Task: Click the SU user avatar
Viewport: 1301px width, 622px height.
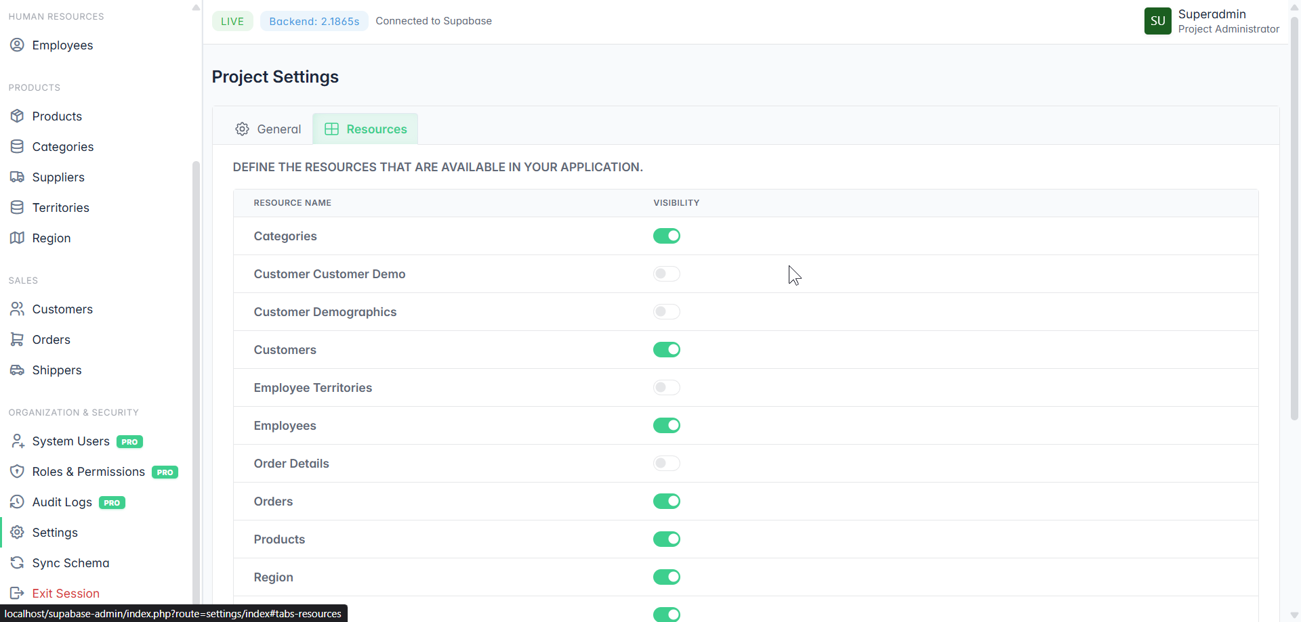Action: click(1157, 21)
